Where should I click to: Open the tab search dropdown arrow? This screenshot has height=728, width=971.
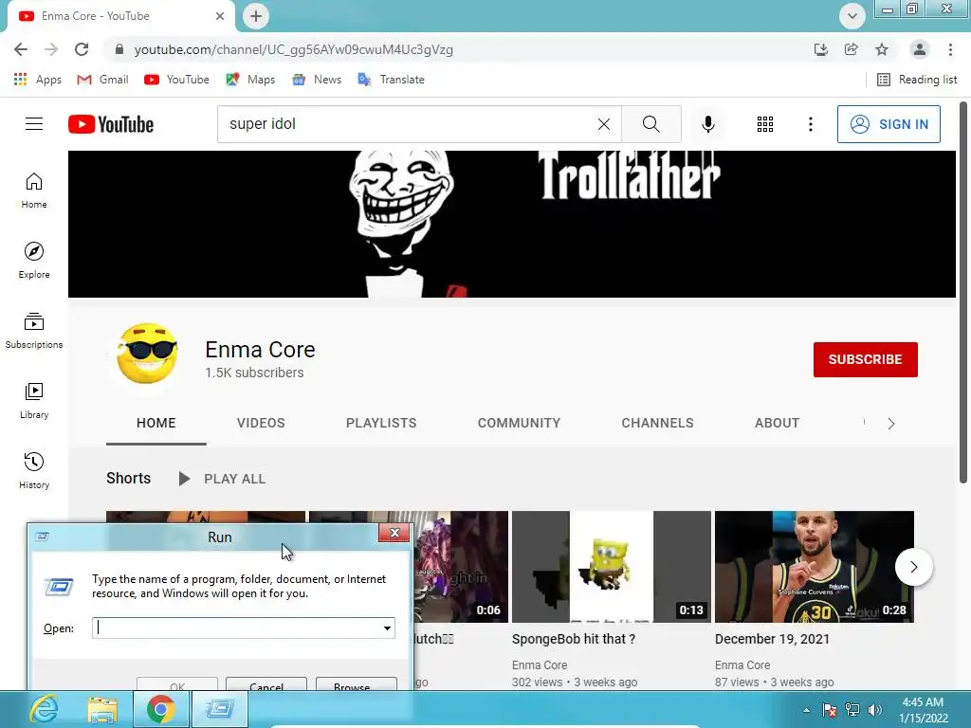(x=852, y=16)
